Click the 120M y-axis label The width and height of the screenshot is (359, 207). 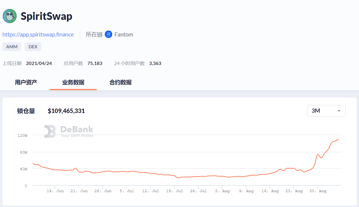coord(22,135)
